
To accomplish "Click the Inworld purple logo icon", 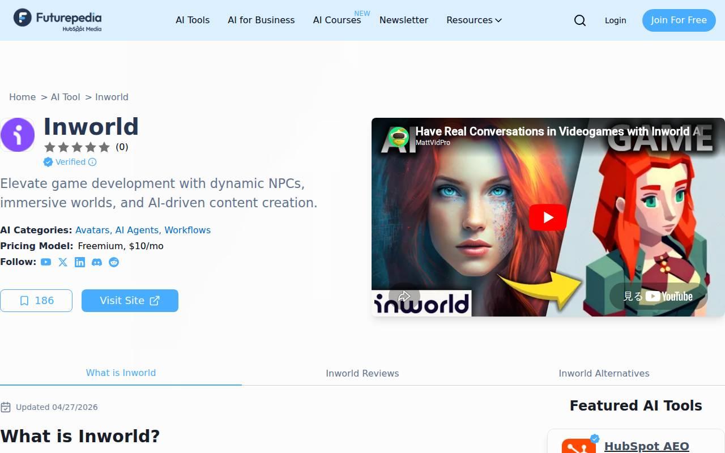I will [x=18, y=135].
